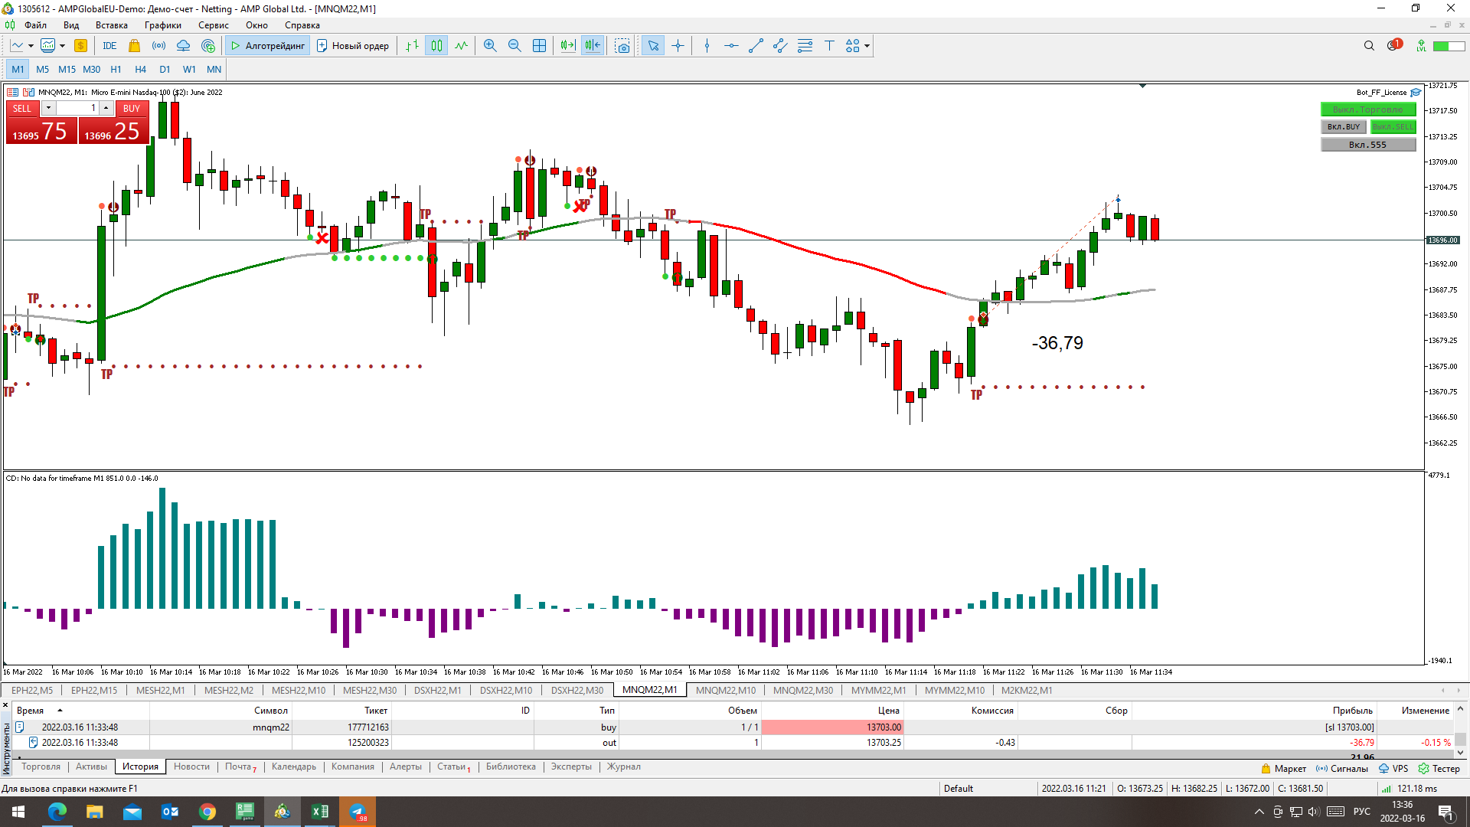
Task: Click the Zoom In magnifier icon
Action: (x=490, y=46)
